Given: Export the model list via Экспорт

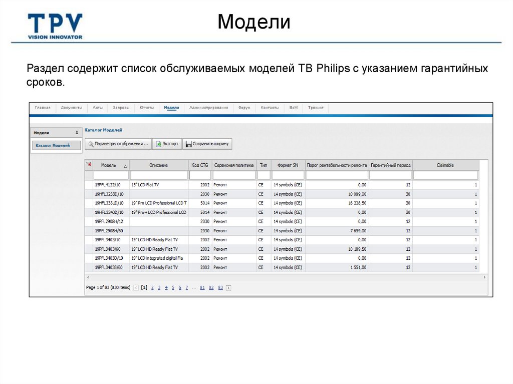Looking at the screenshot, I should (167, 144).
